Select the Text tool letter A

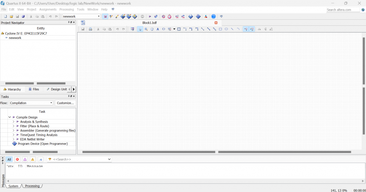point(158,29)
